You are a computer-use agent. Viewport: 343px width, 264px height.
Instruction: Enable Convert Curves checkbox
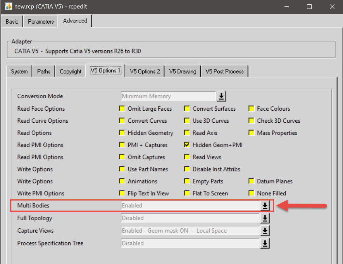(x=122, y=121)
